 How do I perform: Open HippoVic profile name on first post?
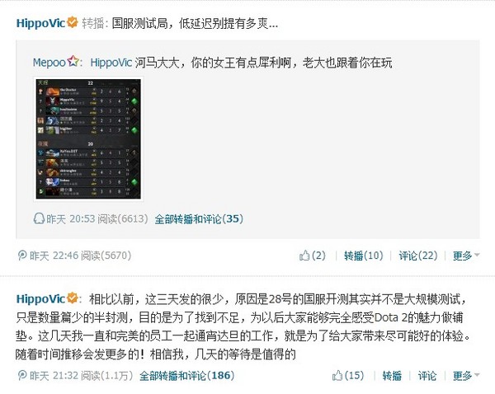click(x=40, y=23)
